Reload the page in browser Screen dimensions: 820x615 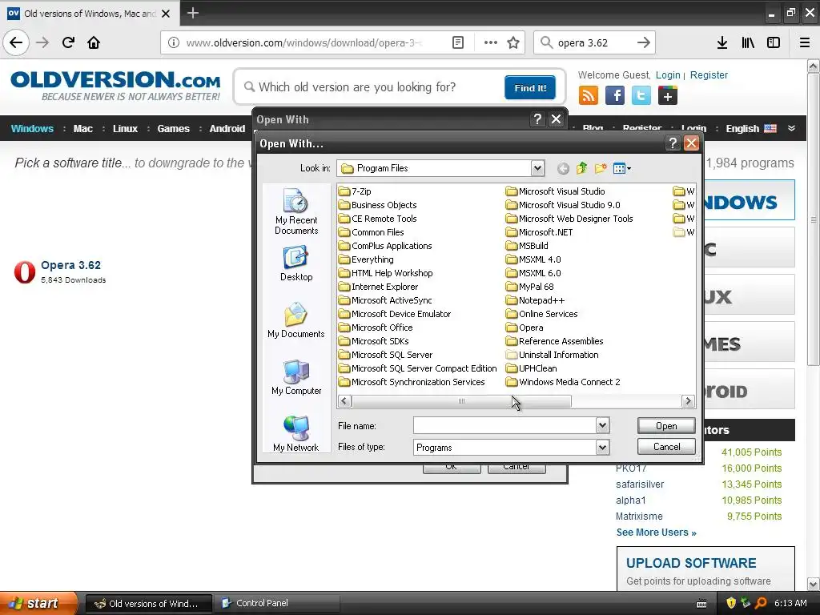coord(68,42)
